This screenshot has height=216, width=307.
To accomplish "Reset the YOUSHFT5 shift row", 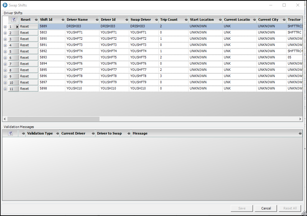I will point(29,58).
